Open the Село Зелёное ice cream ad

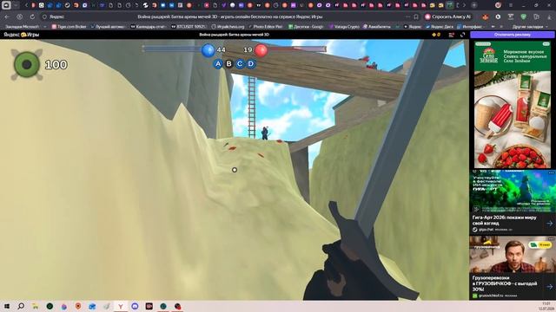coord(513,105)
